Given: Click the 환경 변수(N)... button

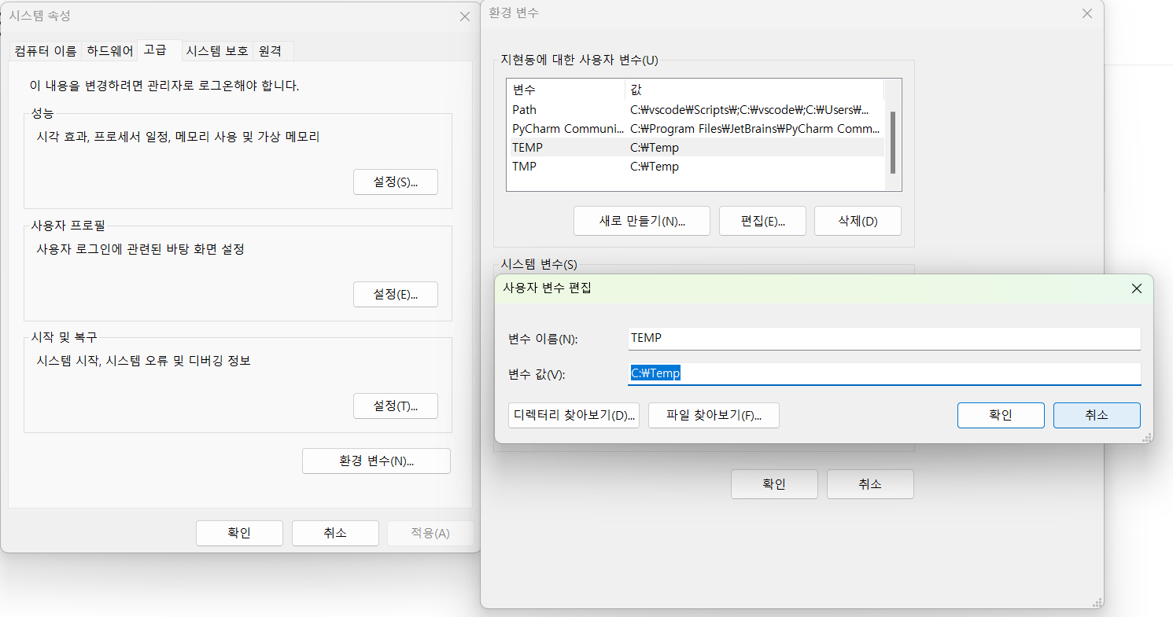Looking at the screenshot, I should point(376,461).
